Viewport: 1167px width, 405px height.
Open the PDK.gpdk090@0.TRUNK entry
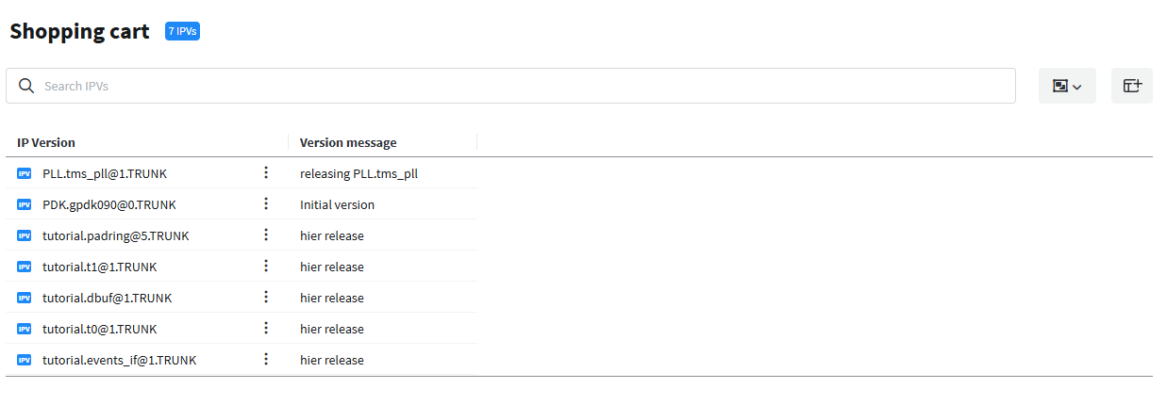(108, 204)
